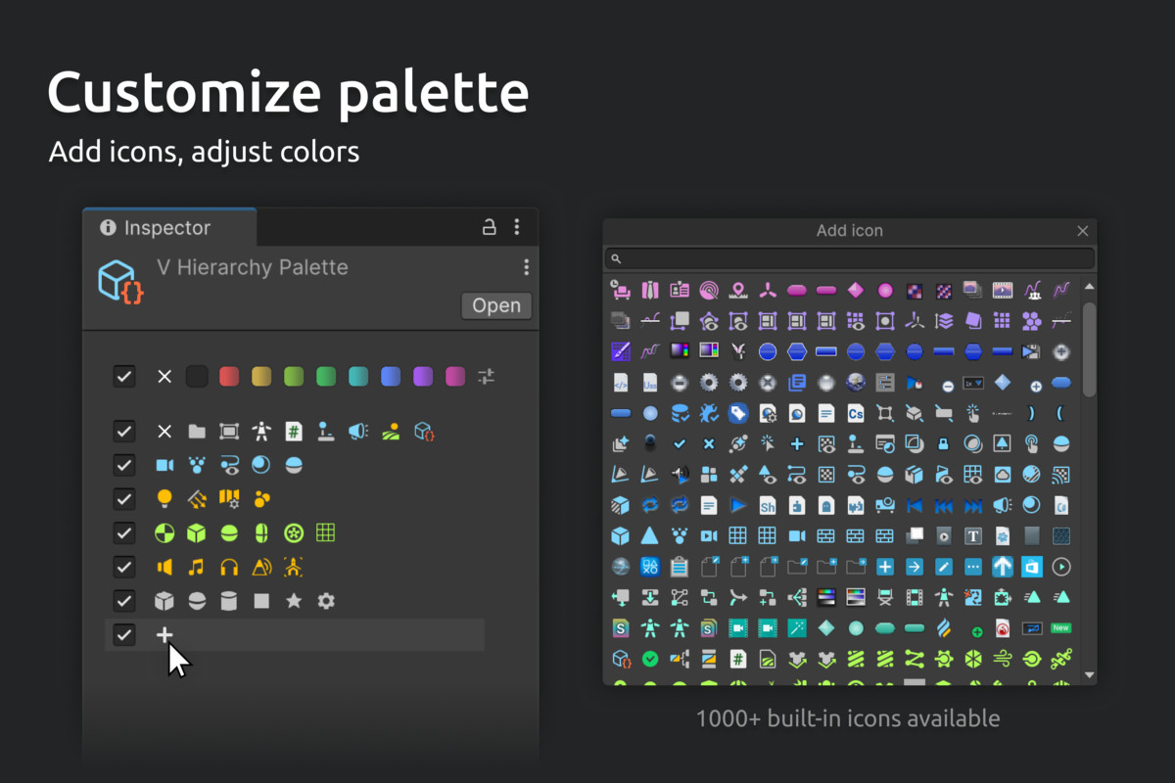This screenshot has height=783, width=1175.
Task: Close the Add icon window
Action: 1082,231
